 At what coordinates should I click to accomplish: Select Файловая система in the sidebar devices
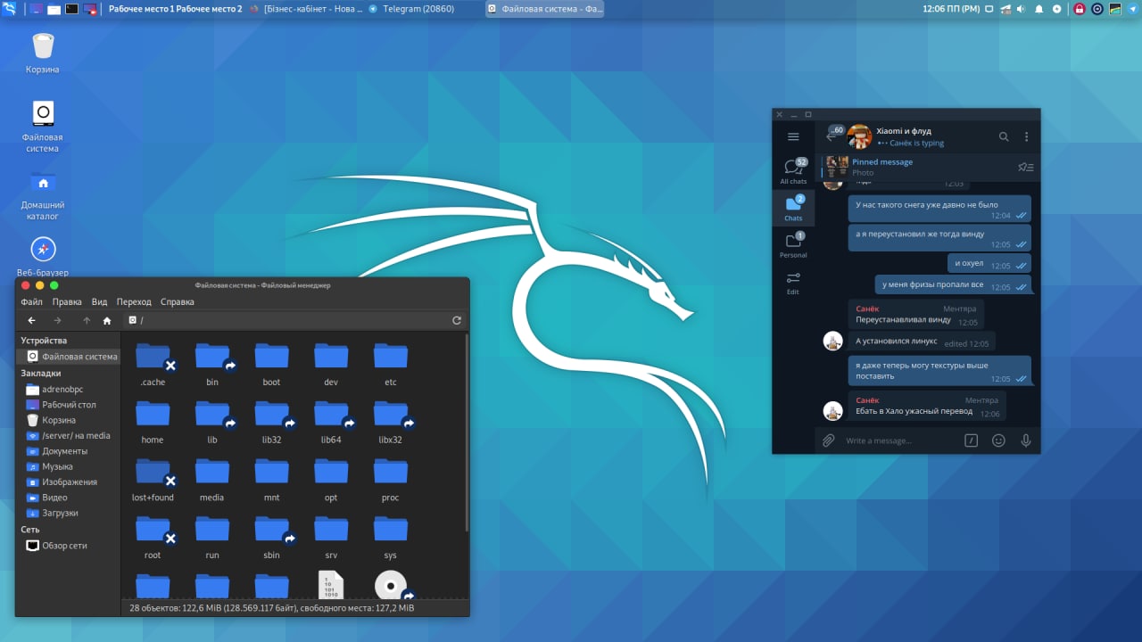[x=69, y=357]
